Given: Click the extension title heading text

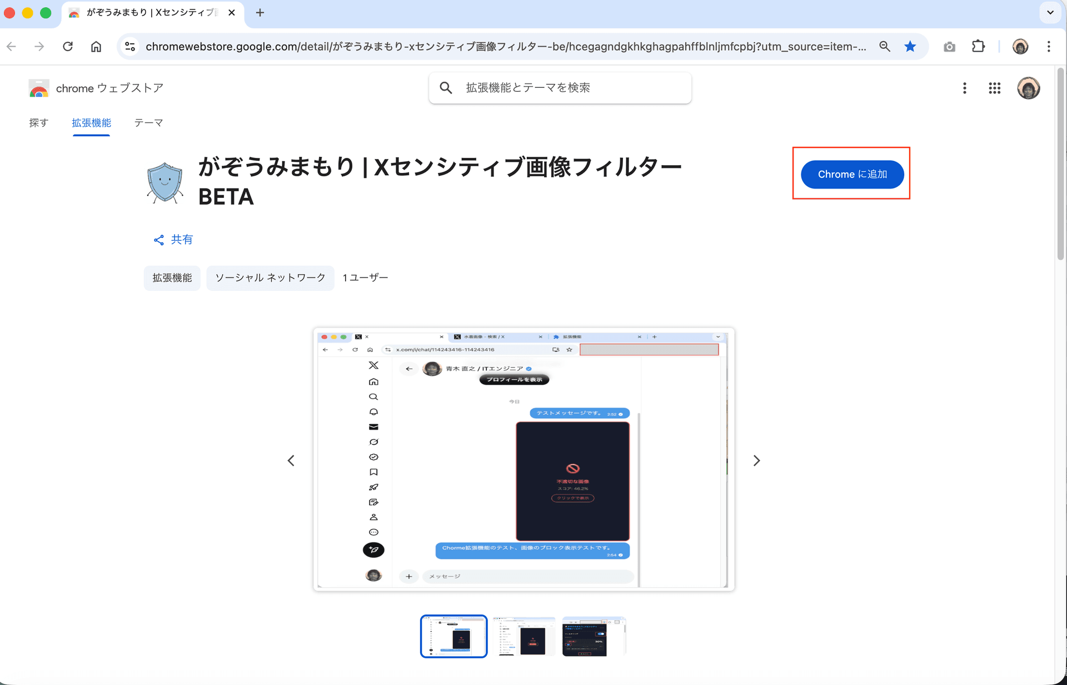Looking at the screenshot, I should point(440,182).
